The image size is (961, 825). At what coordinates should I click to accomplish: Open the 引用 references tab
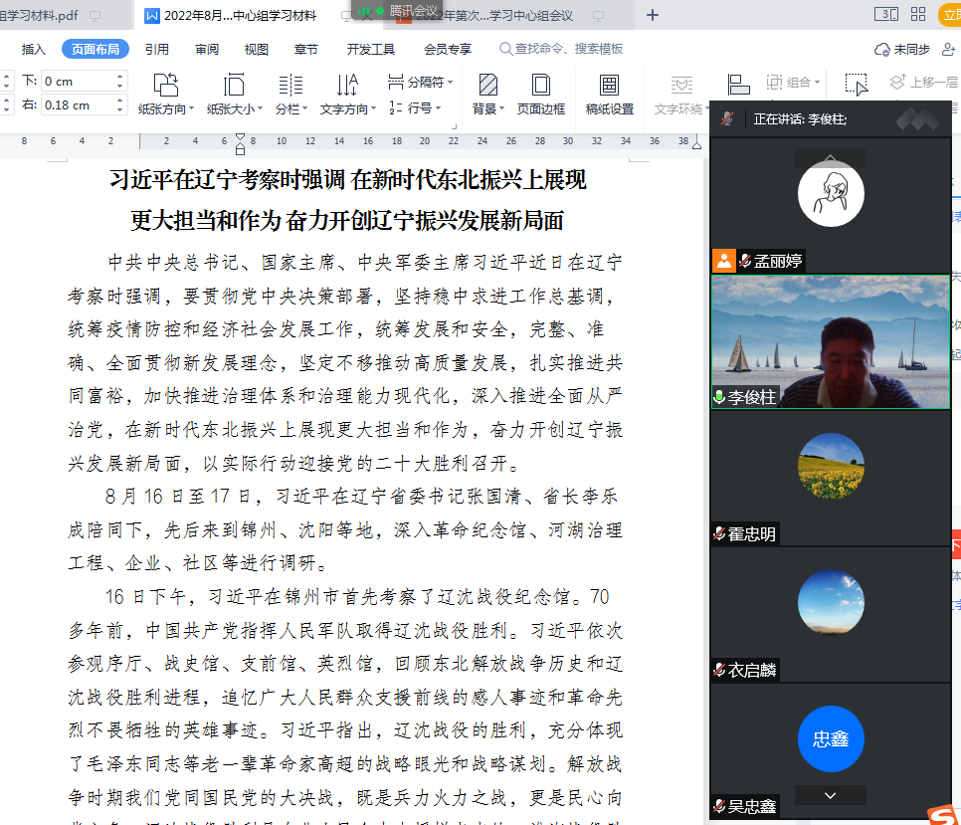[x=156, y=49]
